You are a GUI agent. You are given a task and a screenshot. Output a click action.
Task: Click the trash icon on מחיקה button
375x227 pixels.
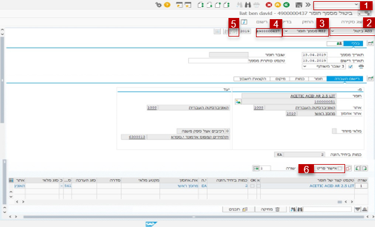[x=278, y=210]
